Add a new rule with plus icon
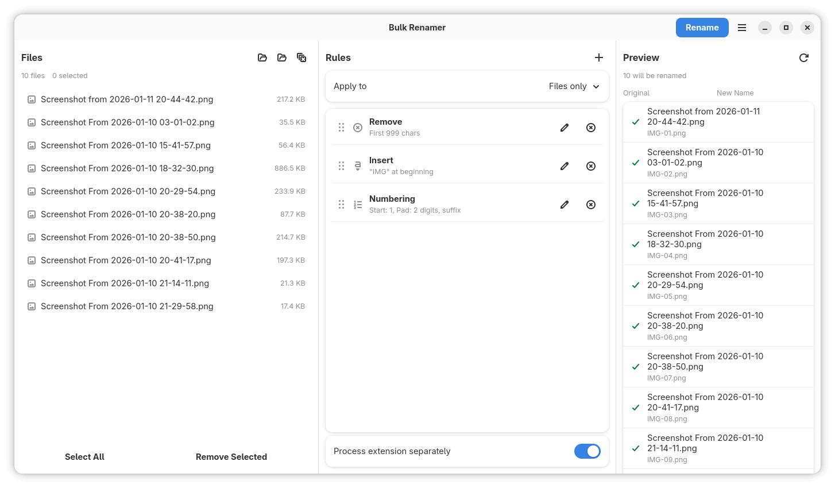Viewport: 835px width, 488px height. point(599,57)
